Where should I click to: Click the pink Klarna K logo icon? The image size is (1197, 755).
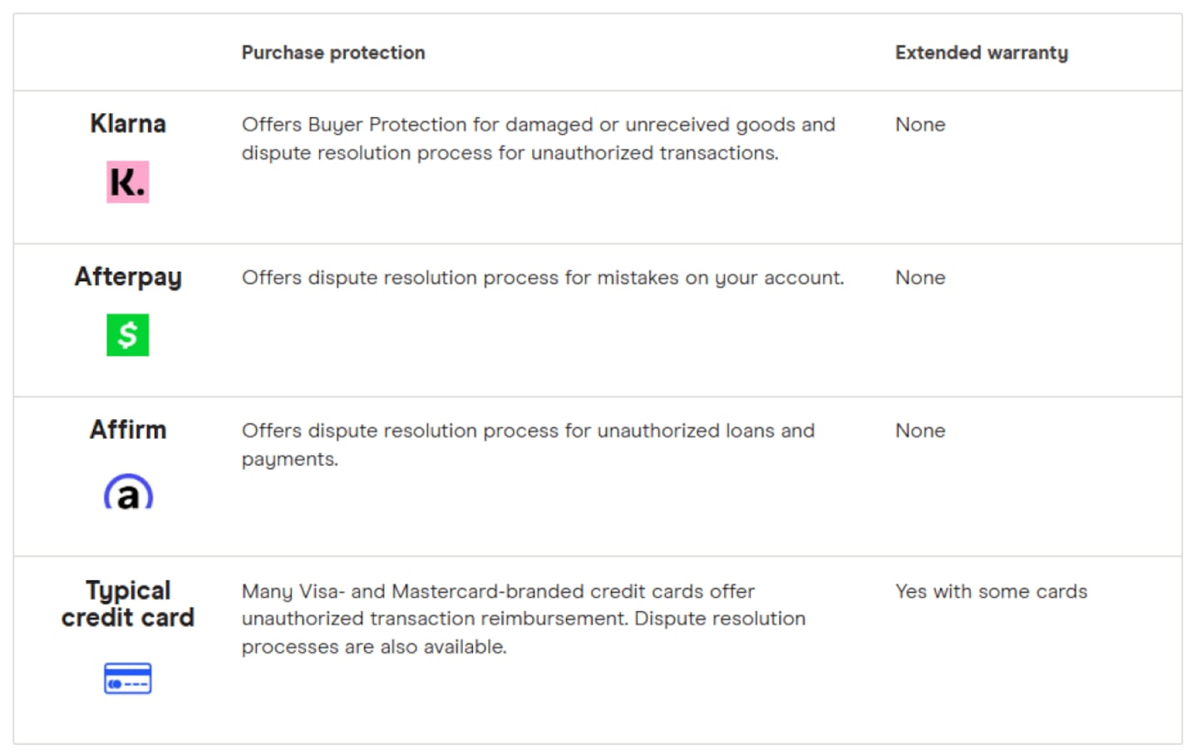point(127,182)
